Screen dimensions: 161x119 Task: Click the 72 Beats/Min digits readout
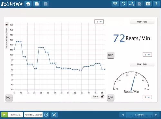tap(132, 38)
